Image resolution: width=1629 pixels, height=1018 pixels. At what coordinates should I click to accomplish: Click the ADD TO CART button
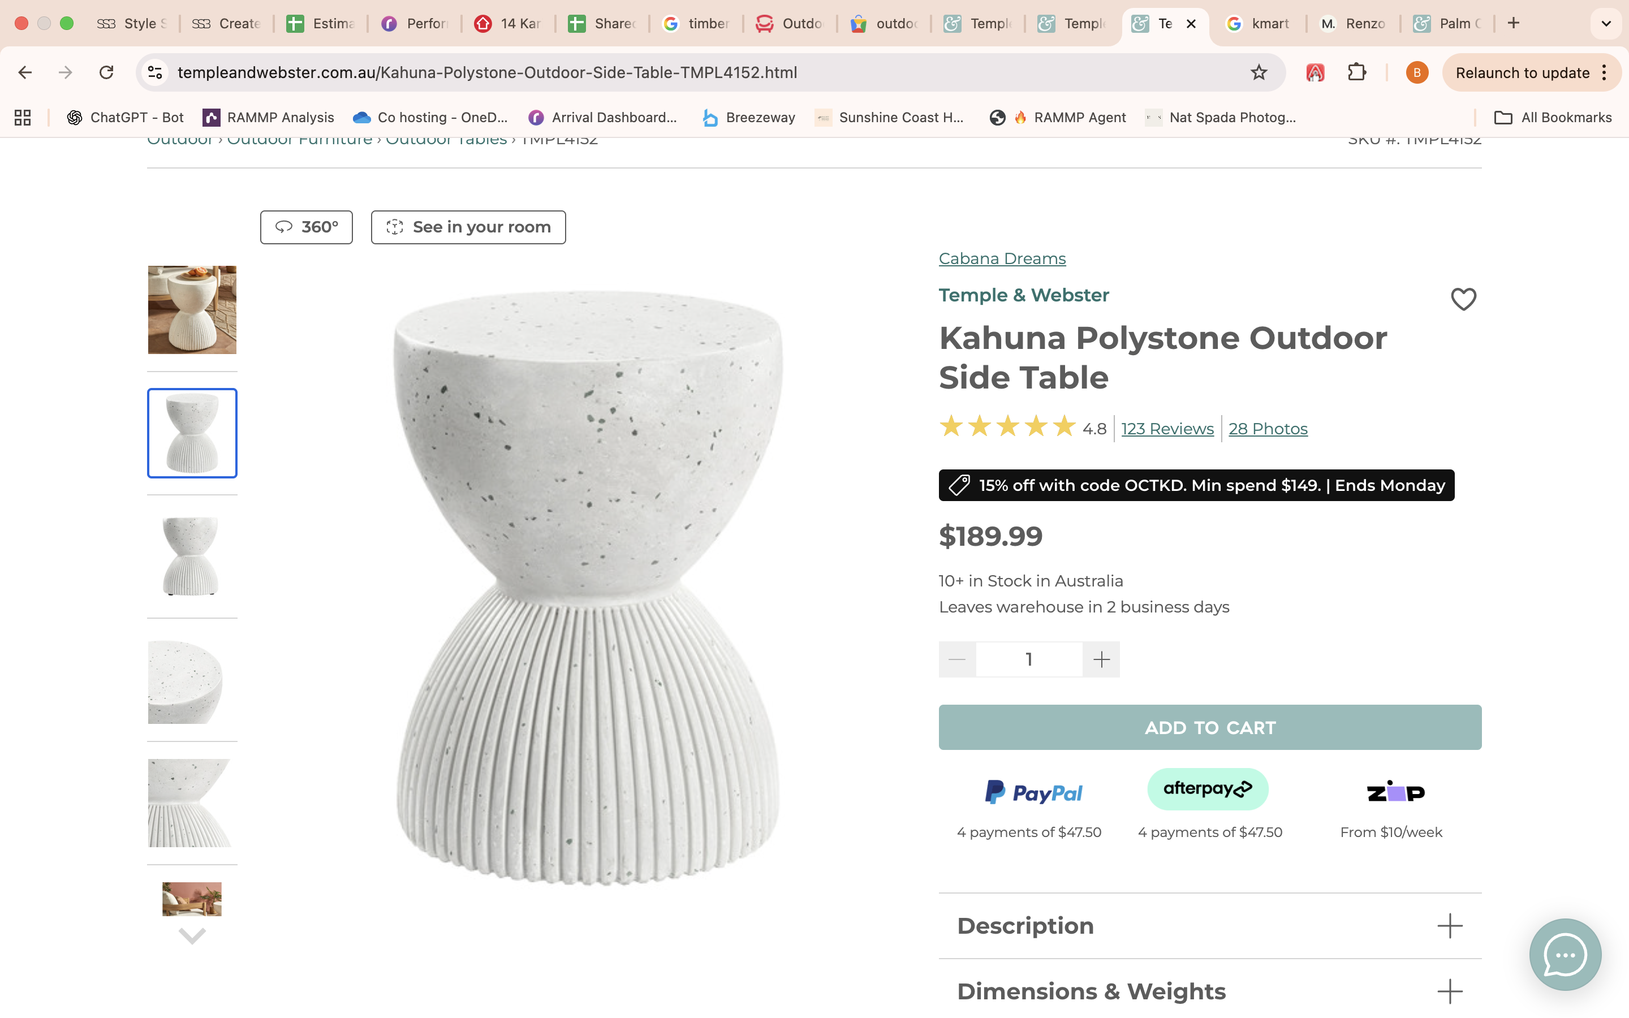(x=1210, y=727)
